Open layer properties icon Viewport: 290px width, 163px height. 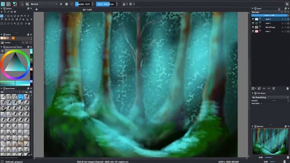click(274, 89)
